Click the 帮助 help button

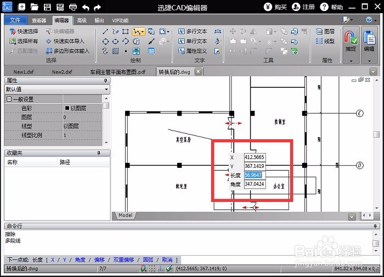coord(331,7)
